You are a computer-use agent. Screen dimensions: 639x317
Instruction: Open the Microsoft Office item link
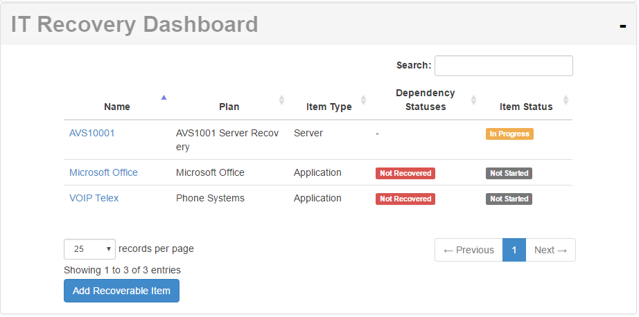pyautogui.click(x=103, y=172)
